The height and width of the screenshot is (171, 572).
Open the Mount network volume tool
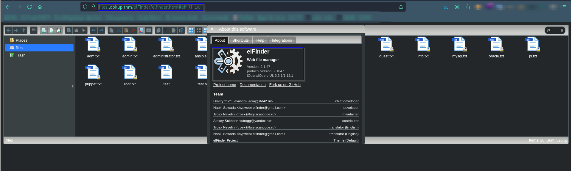point(34,30)
